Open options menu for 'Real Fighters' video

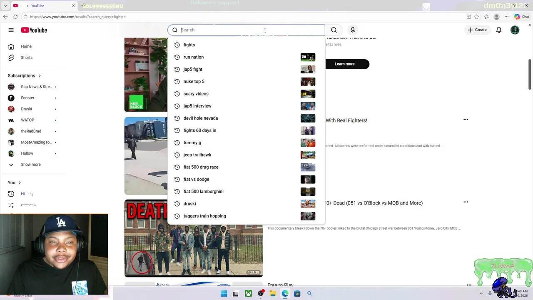tap(466, 120)
